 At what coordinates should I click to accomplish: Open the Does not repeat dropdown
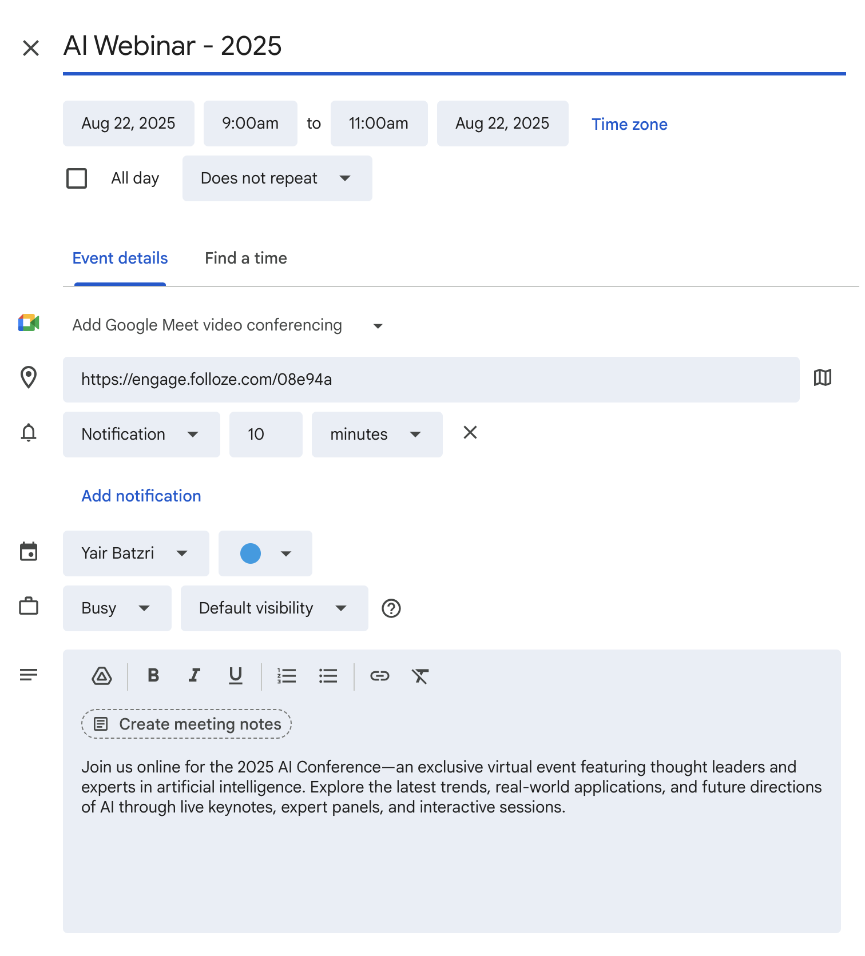pyautogui.click(x=277, y=178)
